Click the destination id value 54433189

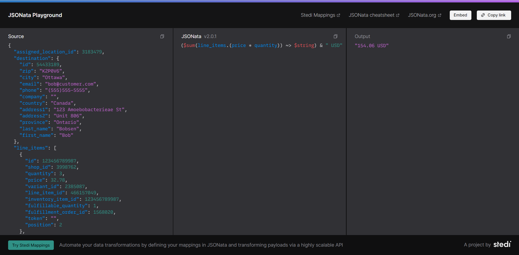[x=48, y=64]
